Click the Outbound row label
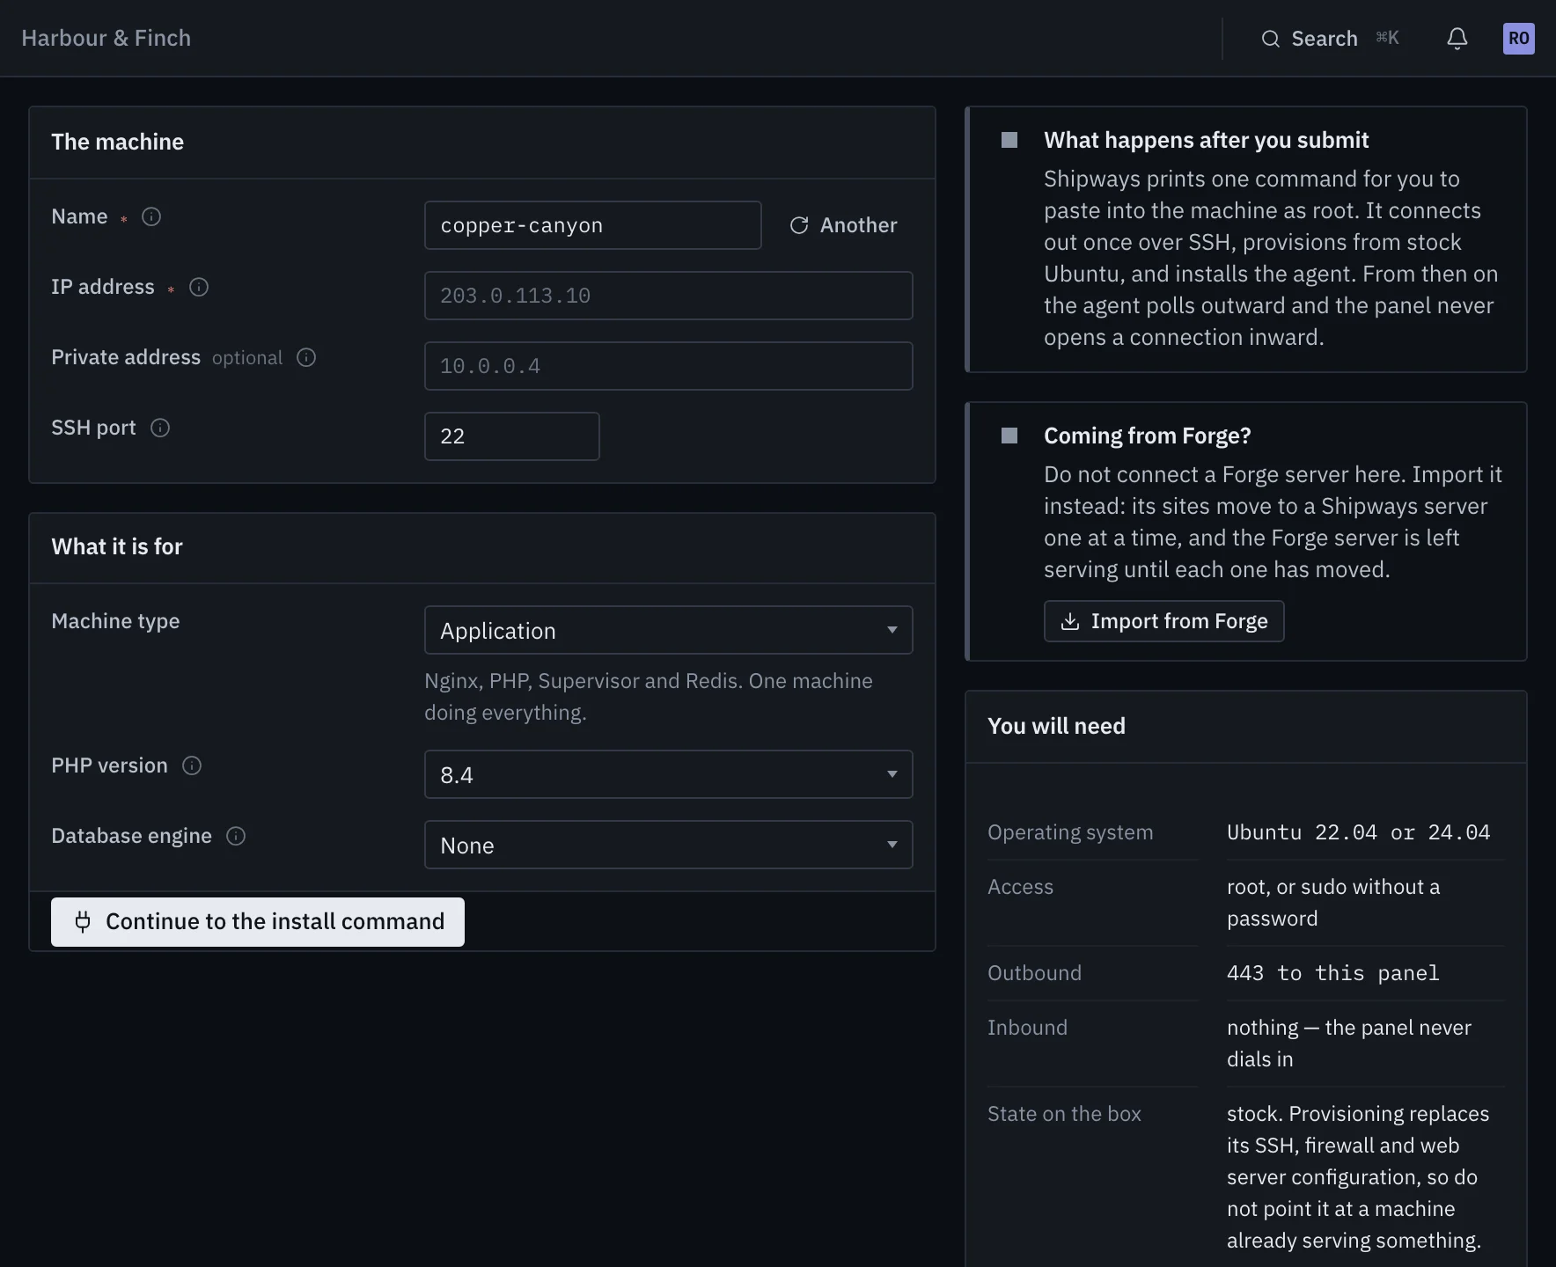The image size is (1556, 1267). point(1034,973)
